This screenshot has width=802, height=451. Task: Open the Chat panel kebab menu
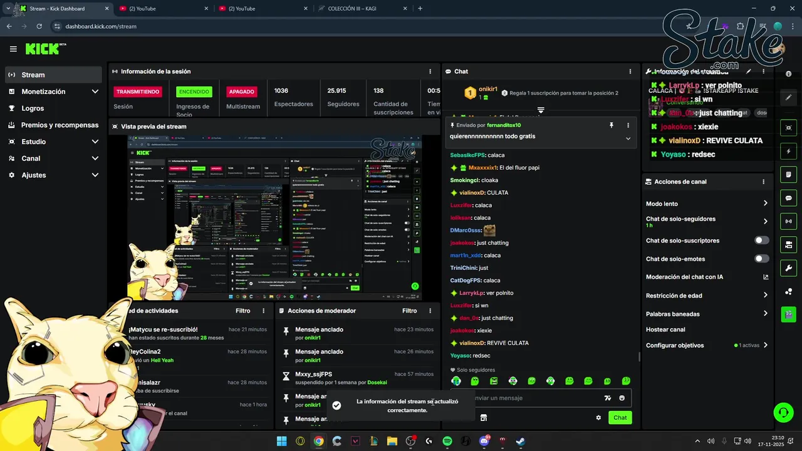tap(630, 71)
